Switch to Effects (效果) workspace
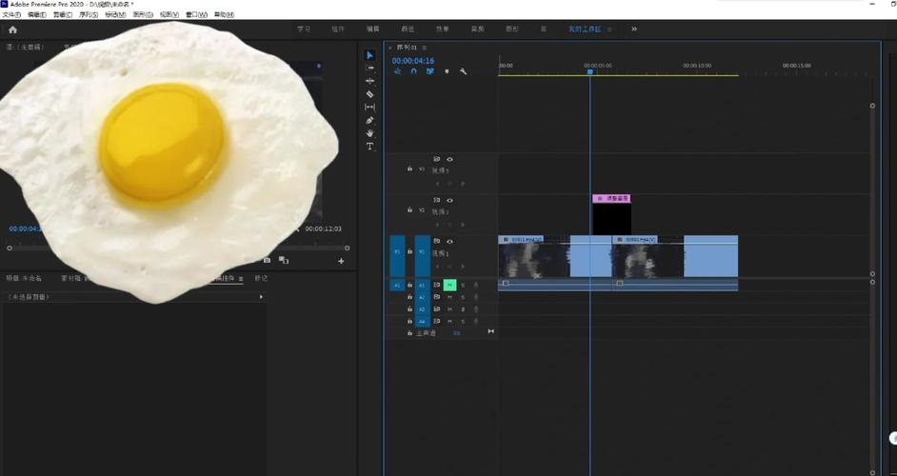Viewport: 897px width, 476px height. pyautogui.click(x=442, y=30)
